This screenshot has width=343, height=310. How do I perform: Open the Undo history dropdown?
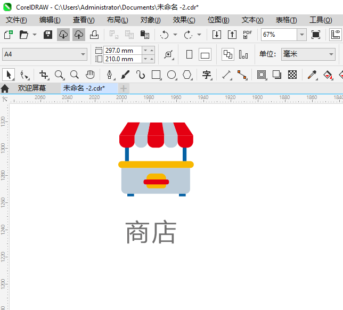pyautogui.click(x=175, y=35)
